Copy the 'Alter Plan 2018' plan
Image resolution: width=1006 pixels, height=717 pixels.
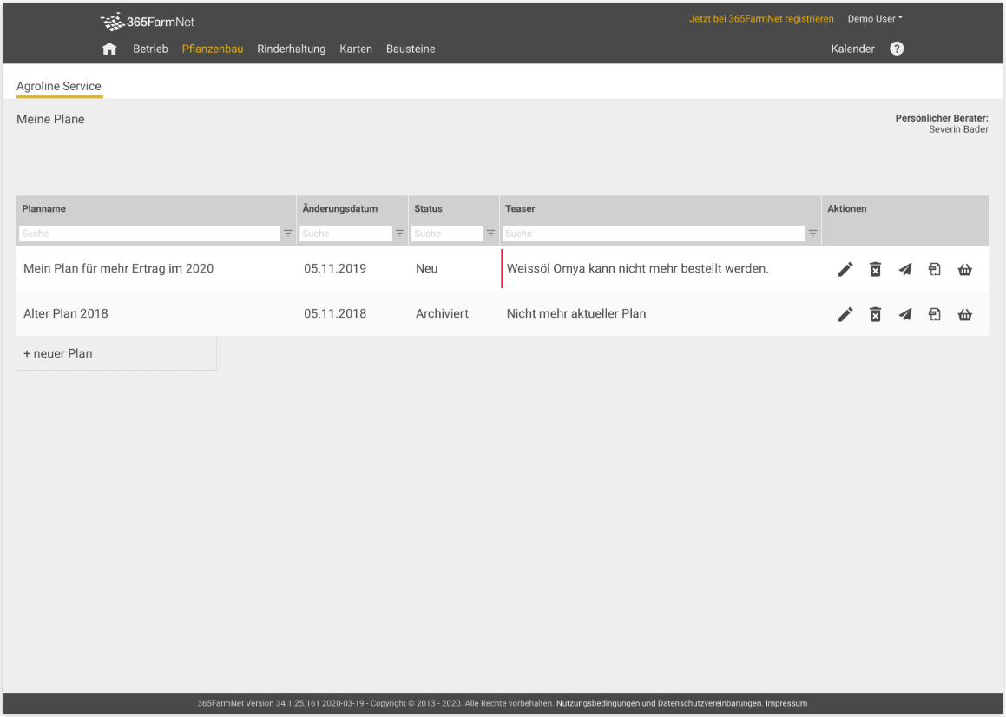click(x=934, y=314)
